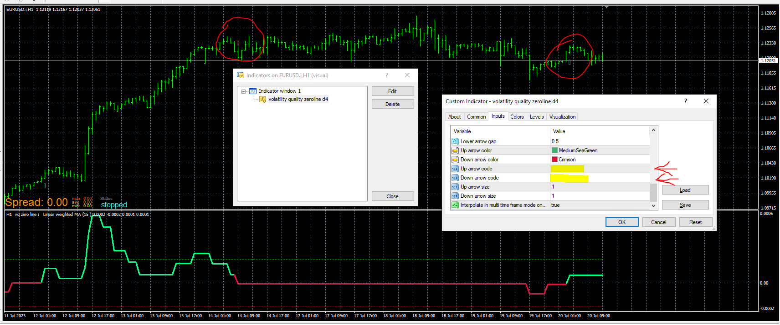Click the MediumSeaGreen color swatch

coord(554,150)
